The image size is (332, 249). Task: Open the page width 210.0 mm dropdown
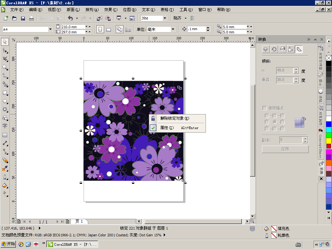click(86, 27)
